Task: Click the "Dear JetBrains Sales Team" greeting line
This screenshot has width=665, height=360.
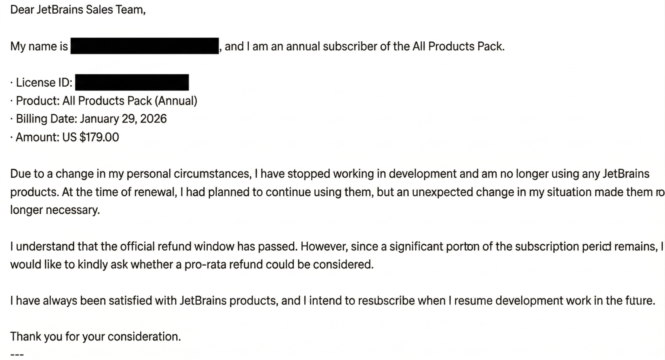Action: point(78,10)
